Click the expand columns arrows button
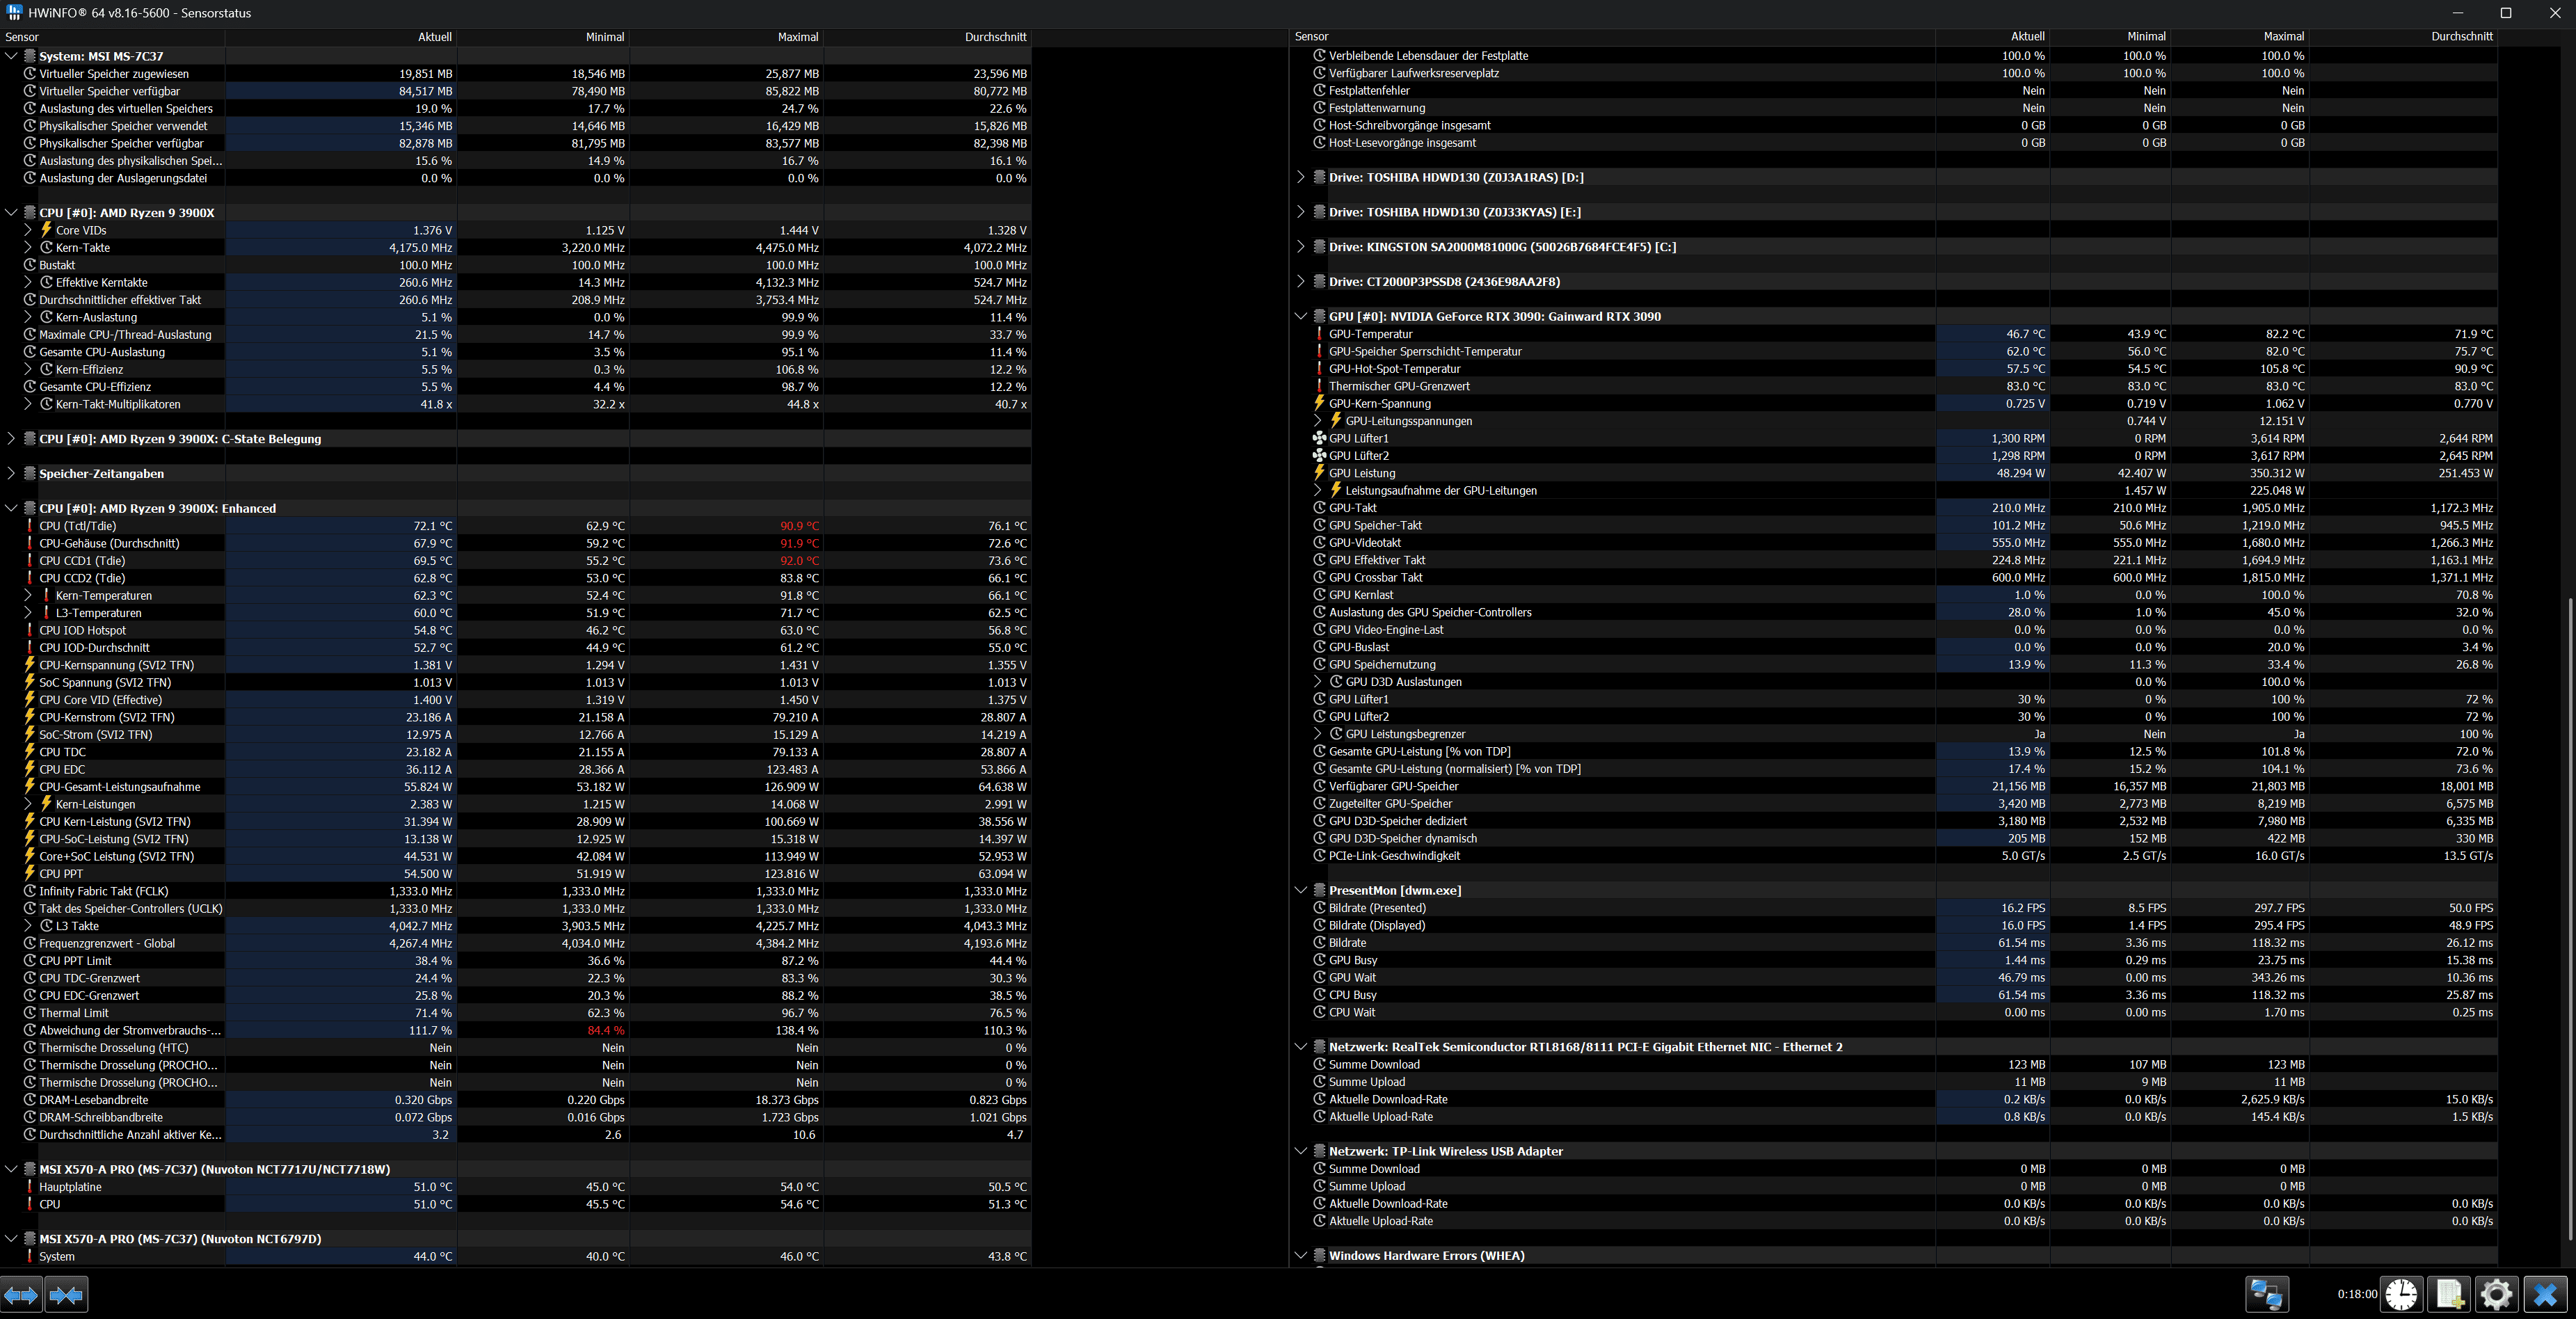Image resolution: width=2576 pixels, height=1319 pixels. (x=21, y=1295)
